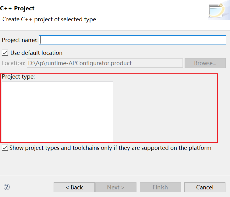Click the 'C++ Project' wizard title
The height and width of the screenshot is (197, 230).
pos(17,8)
